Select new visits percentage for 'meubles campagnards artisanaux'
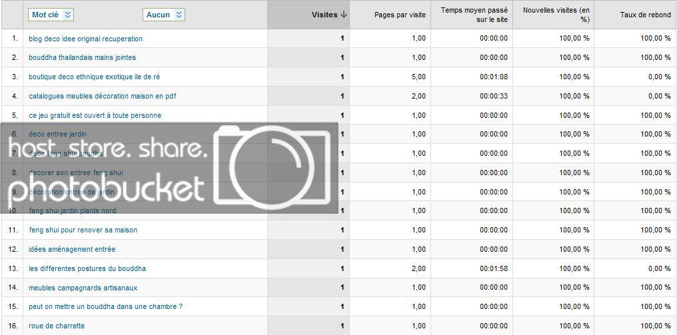677x335 pixels. click(x=574, y=288)
